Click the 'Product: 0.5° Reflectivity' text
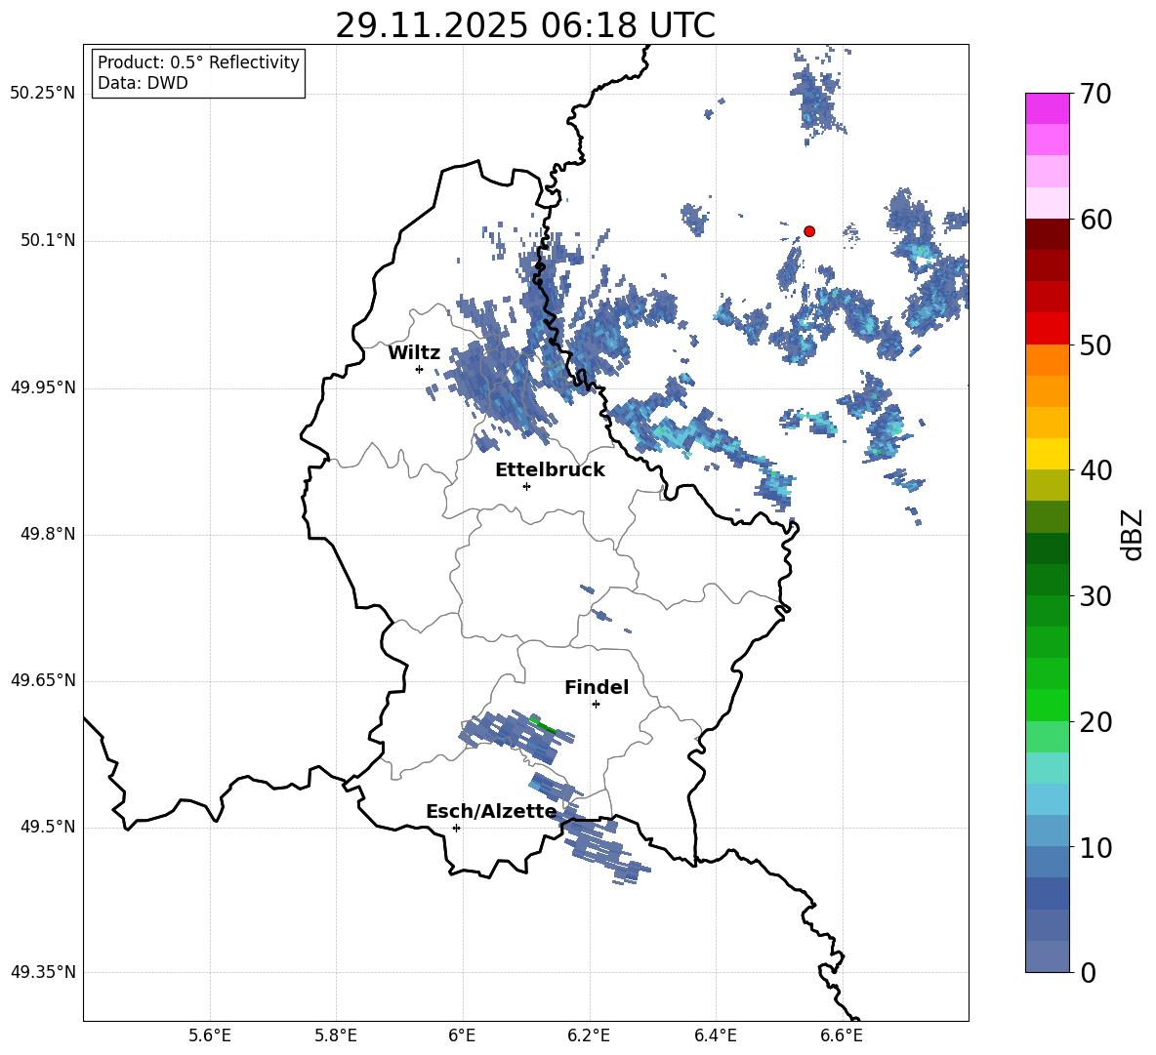The width and height of the screenshot is (1156, 1055). coord(198,62)
